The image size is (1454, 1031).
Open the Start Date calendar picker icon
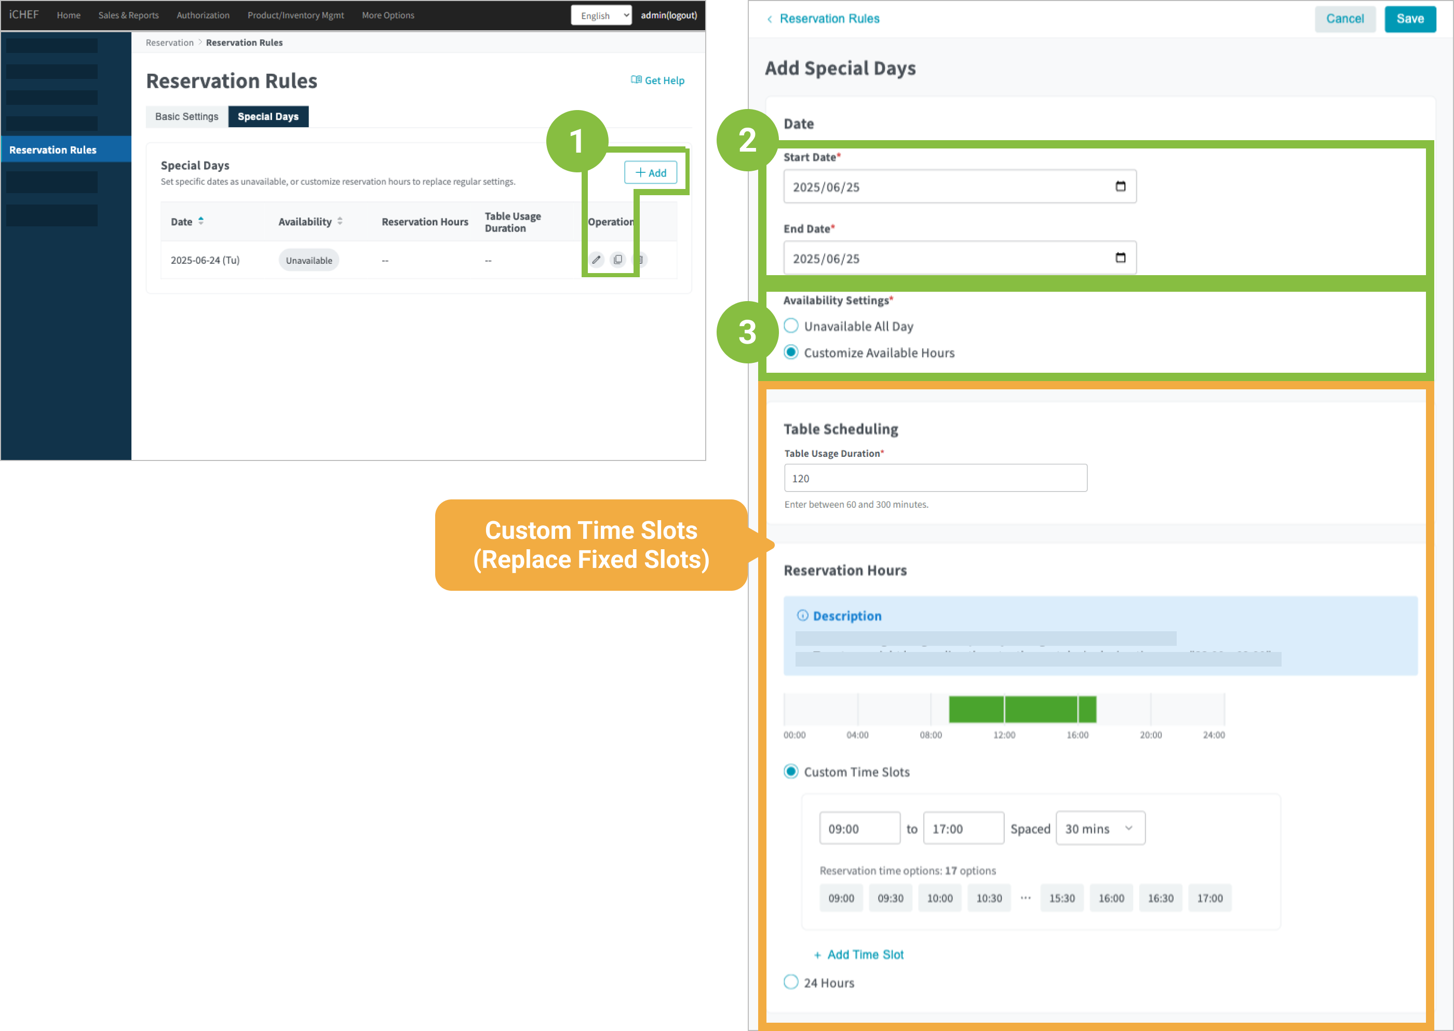[x=1120, y=186]
